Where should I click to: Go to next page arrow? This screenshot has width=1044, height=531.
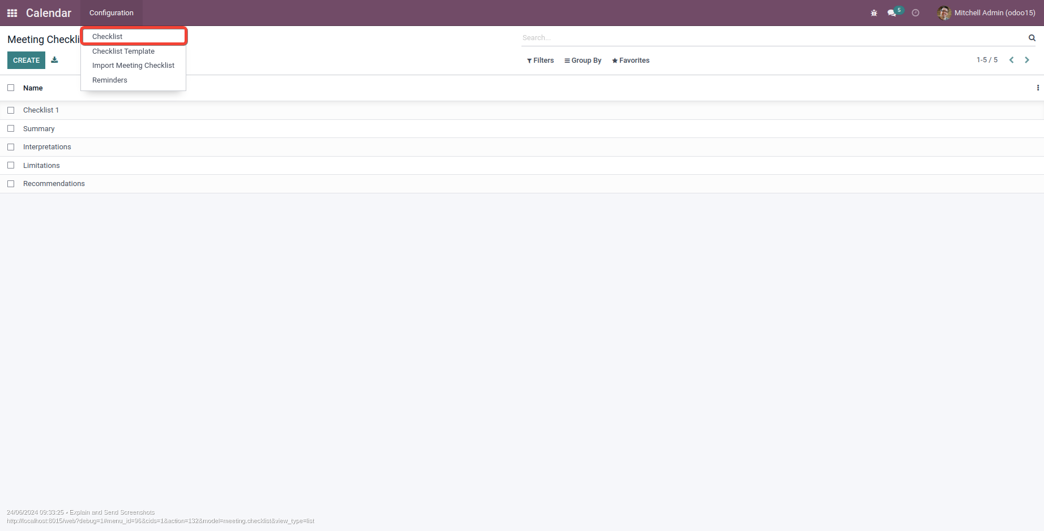point(1027,60)
